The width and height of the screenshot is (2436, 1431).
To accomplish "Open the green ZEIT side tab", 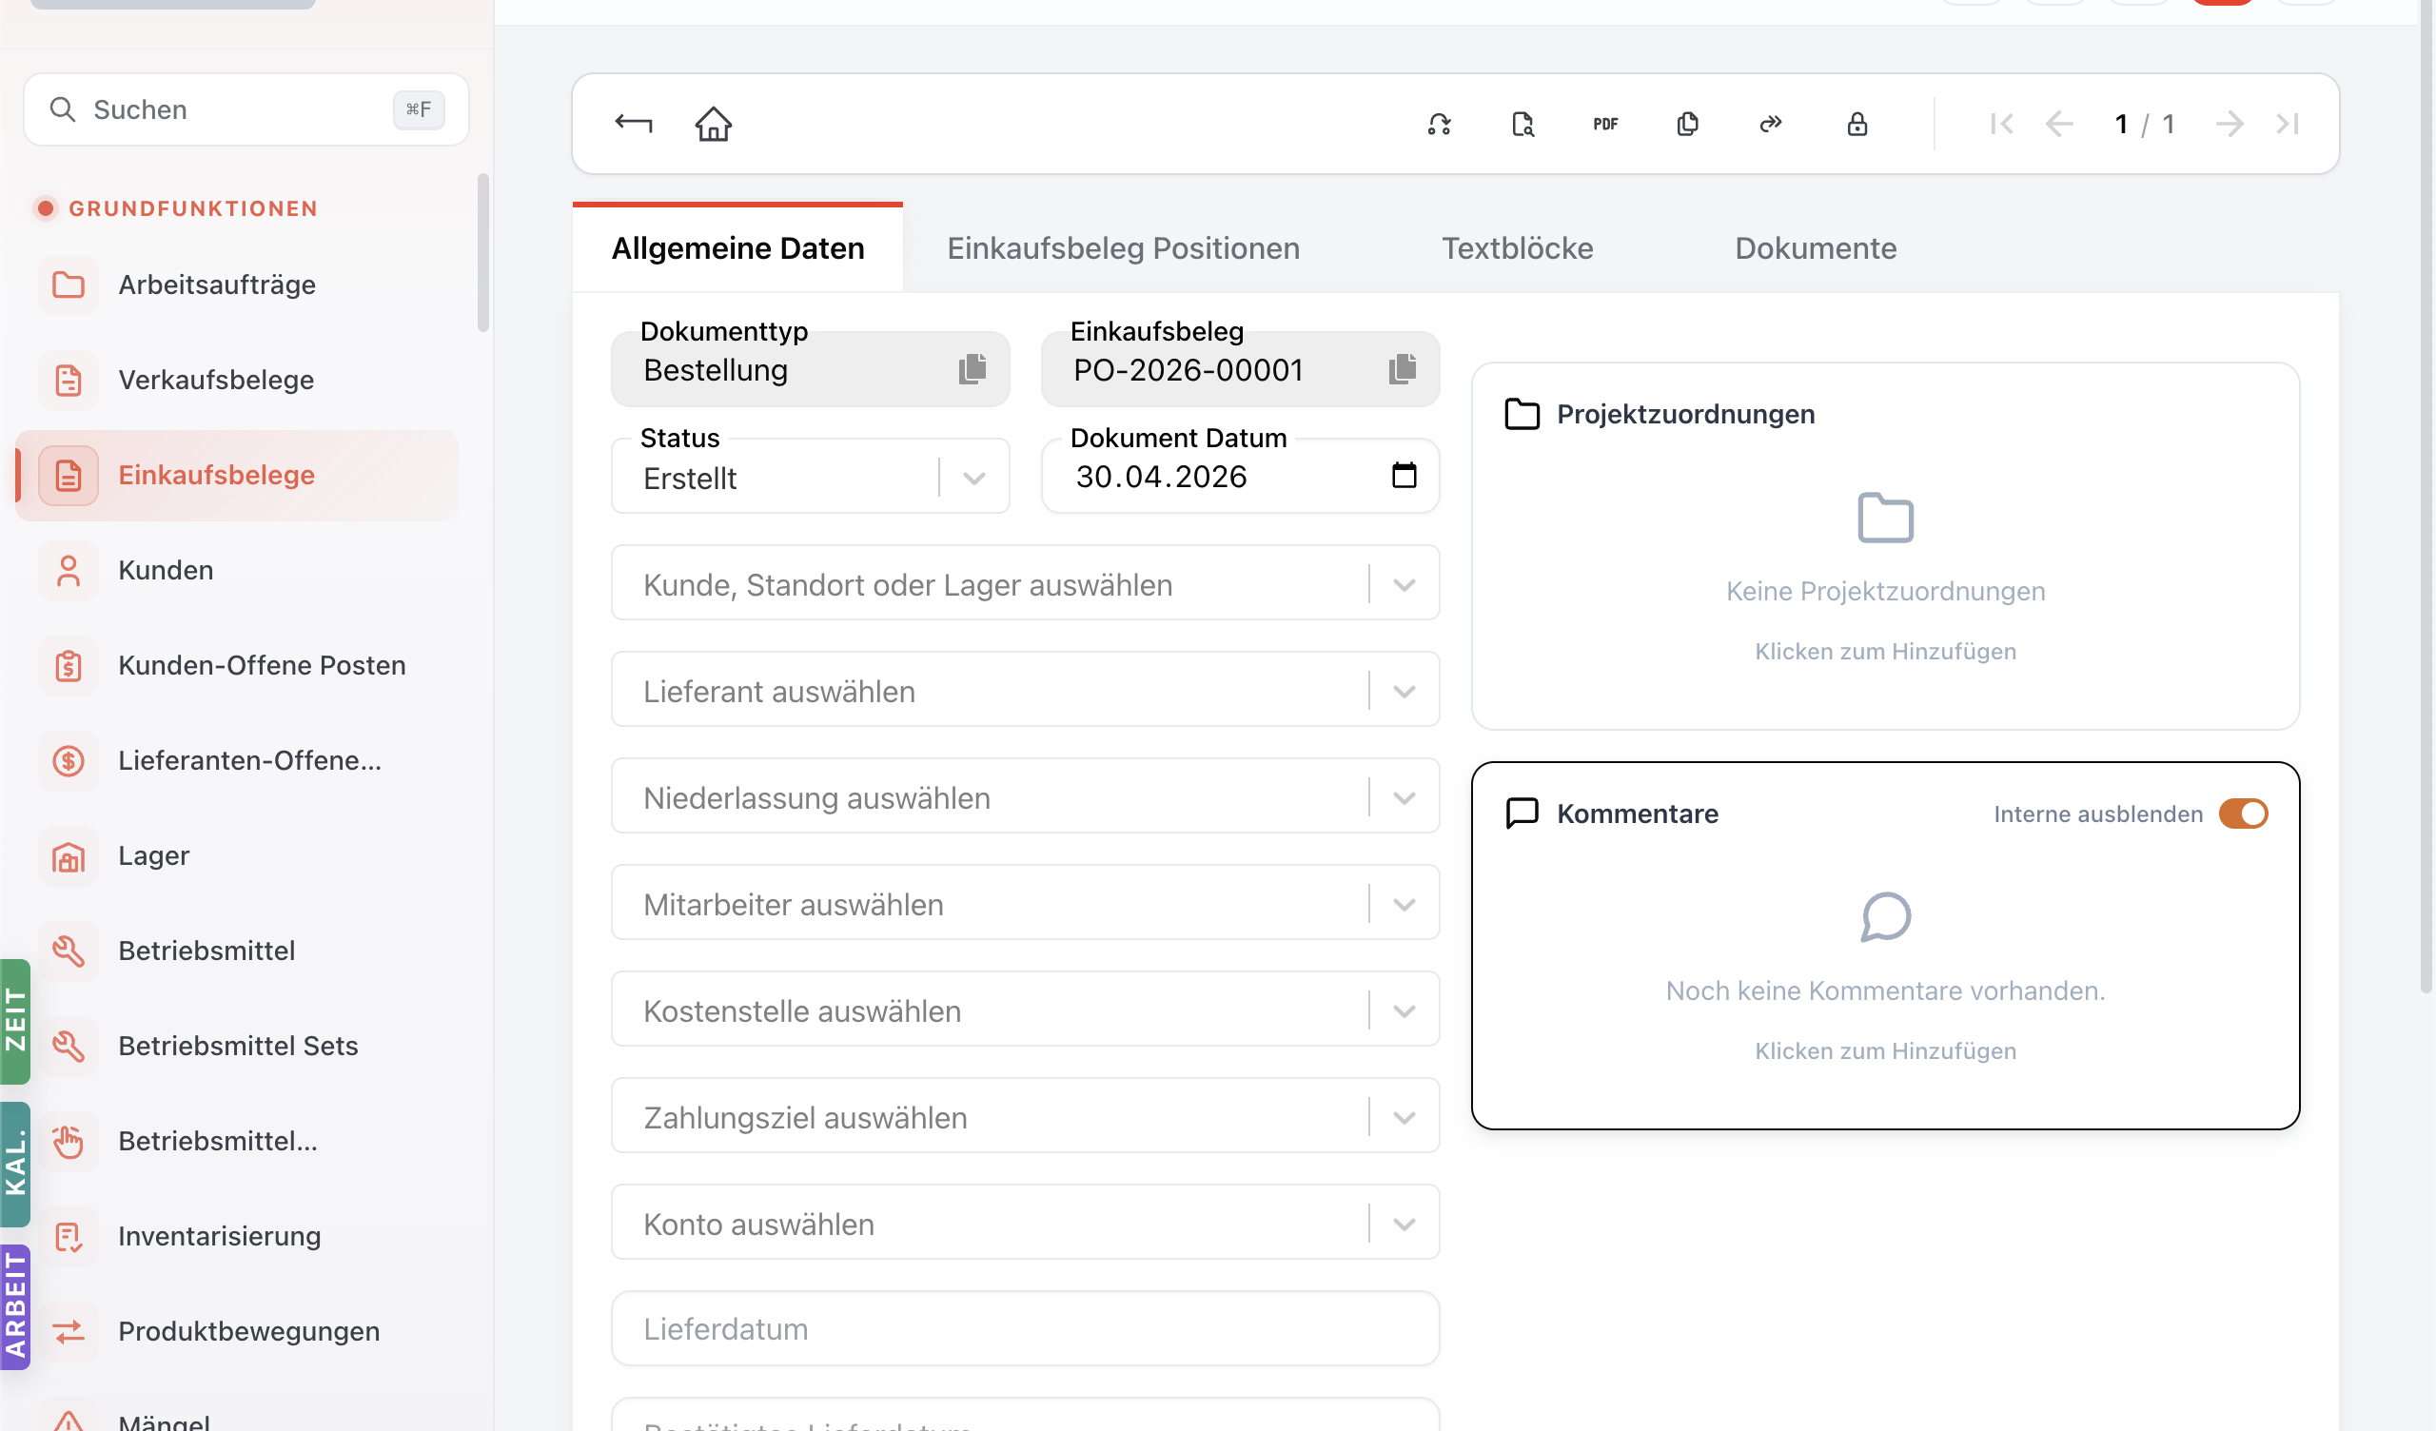I will coord(15,1020).
